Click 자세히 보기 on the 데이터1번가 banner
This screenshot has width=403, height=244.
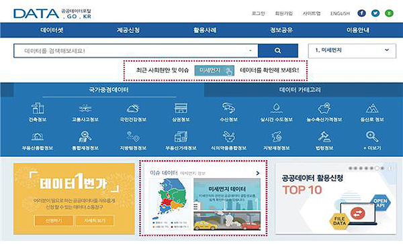95,221
